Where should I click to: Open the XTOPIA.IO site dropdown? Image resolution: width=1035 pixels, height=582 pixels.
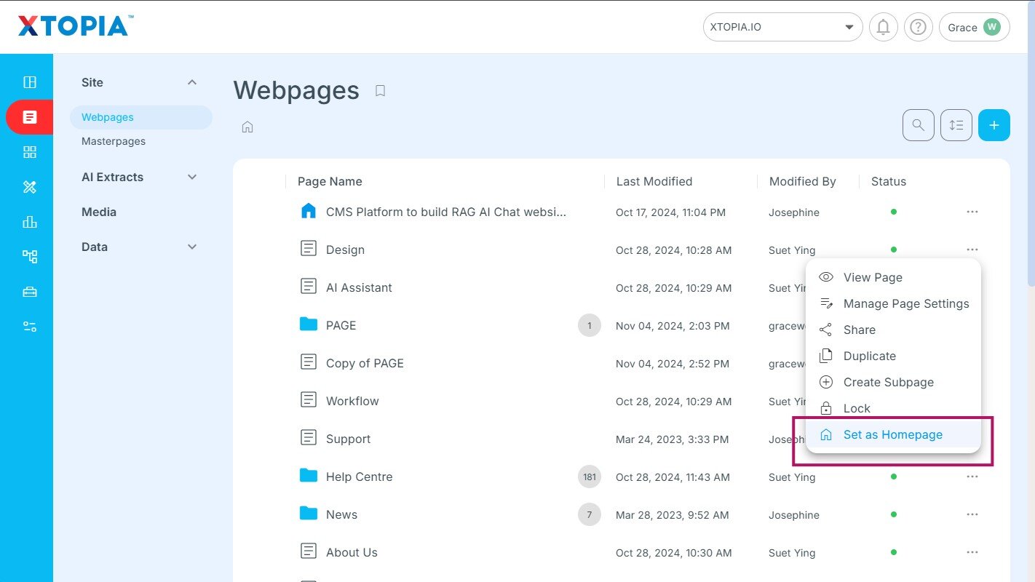coord(782,28)
